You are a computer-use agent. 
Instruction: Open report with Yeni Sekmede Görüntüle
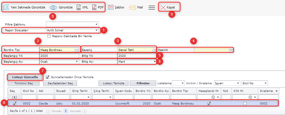tap(24, 7)
